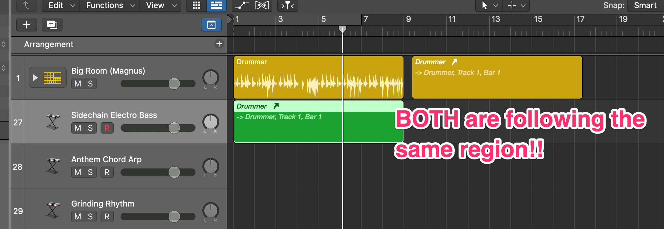
Task: Select the marquee crosshair tool
Action: 512,5
